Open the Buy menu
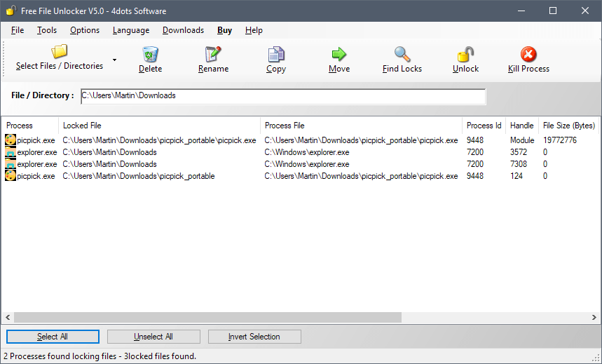This screenshot has height=364, width=602. tap(224, 30)
